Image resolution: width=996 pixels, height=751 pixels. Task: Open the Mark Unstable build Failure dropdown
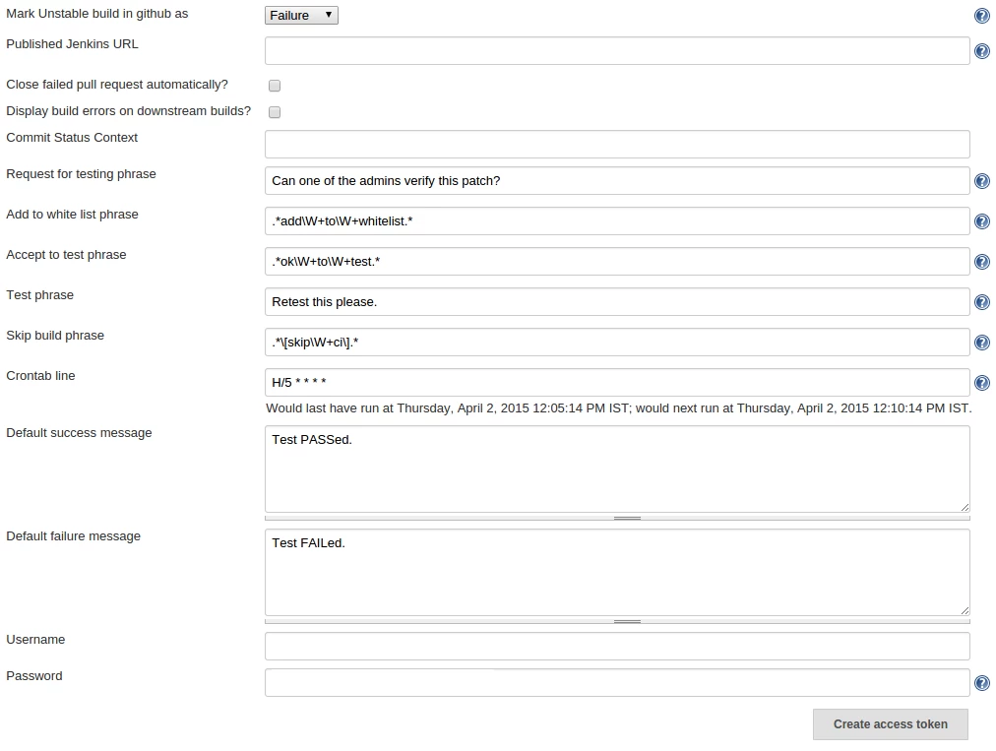click(x=301, y=15)
